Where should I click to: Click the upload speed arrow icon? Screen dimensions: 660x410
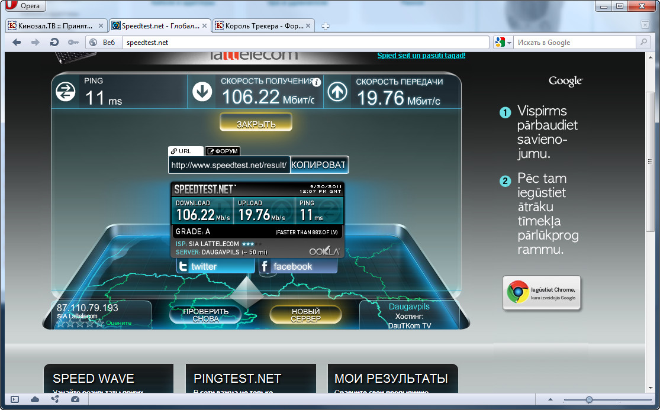click(x=337, y=92)
